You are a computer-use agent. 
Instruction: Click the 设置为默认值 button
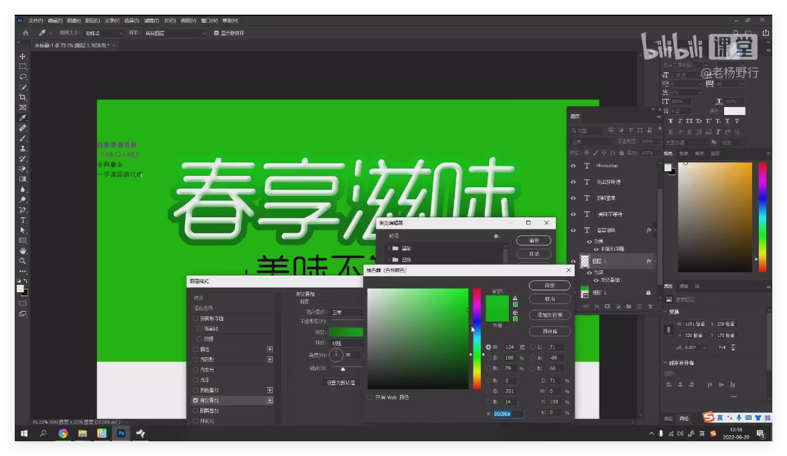341,383
